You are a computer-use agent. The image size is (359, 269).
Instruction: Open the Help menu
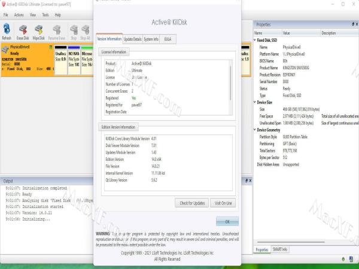click(57, 15)
